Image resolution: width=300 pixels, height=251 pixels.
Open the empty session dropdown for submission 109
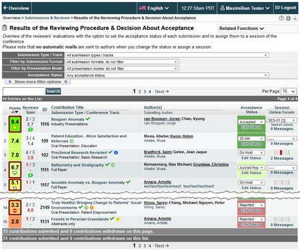coord(281,138)
